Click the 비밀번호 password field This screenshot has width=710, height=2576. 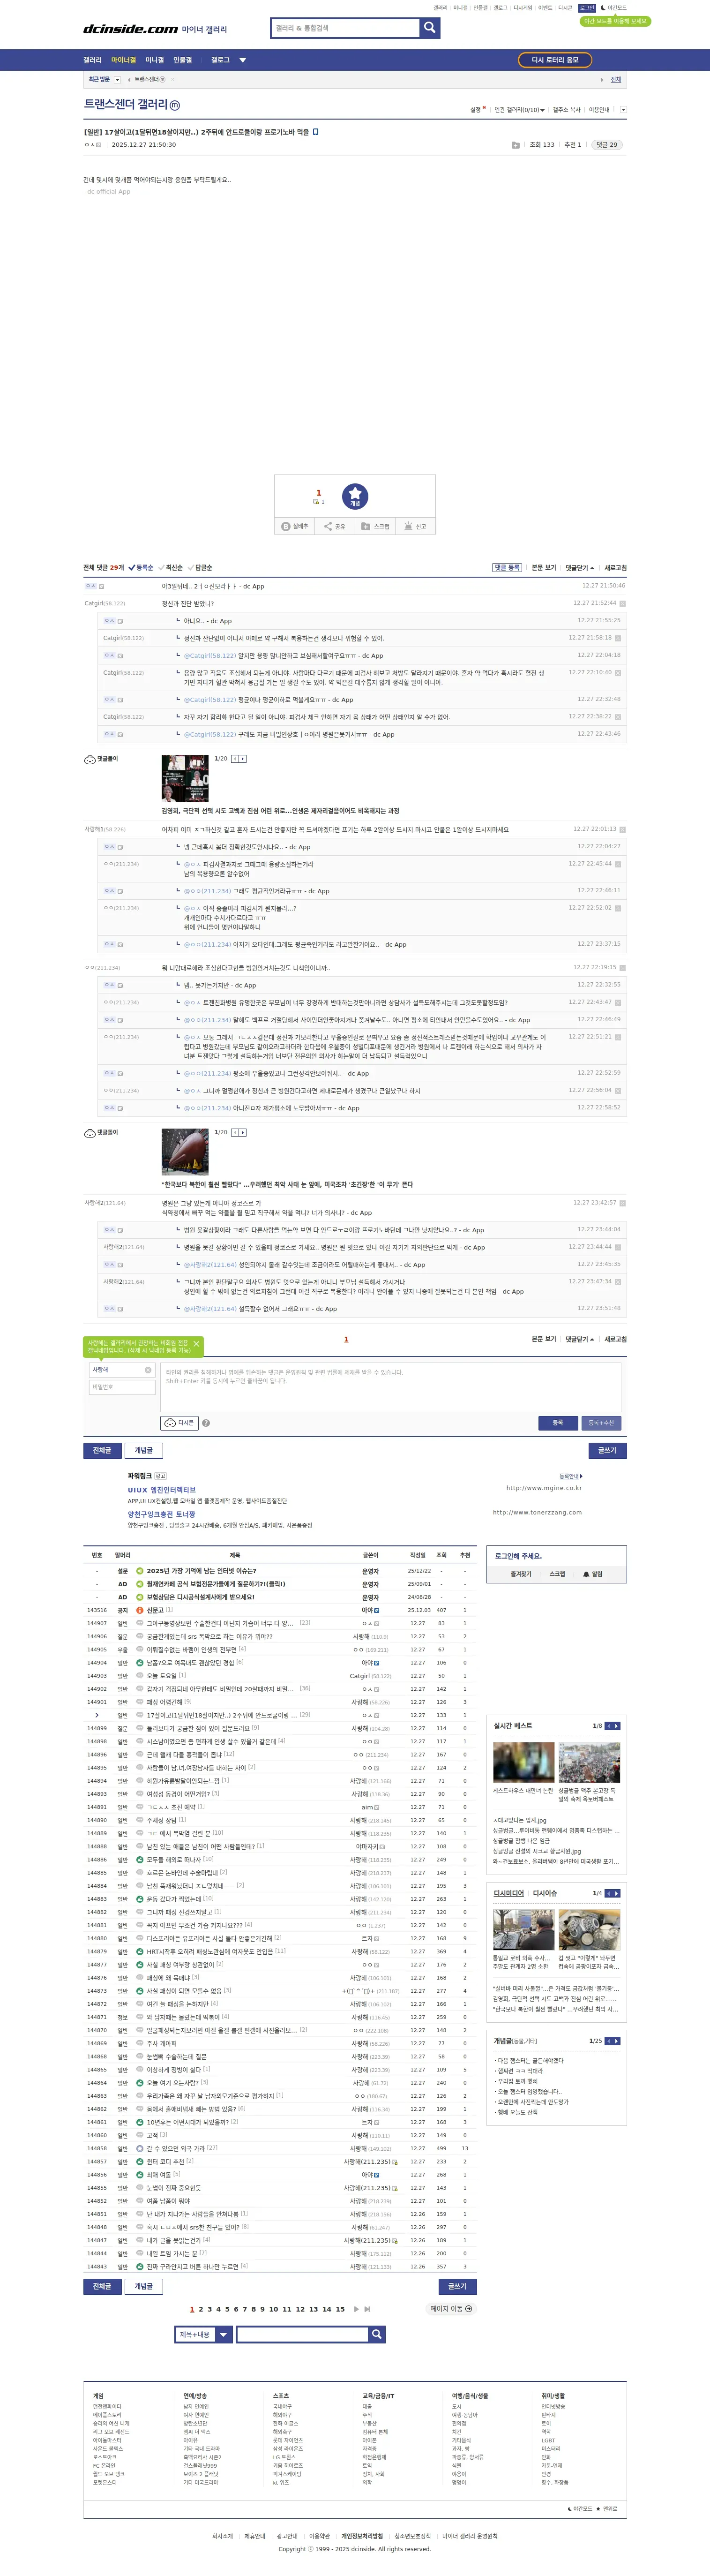click(121, 1387)
